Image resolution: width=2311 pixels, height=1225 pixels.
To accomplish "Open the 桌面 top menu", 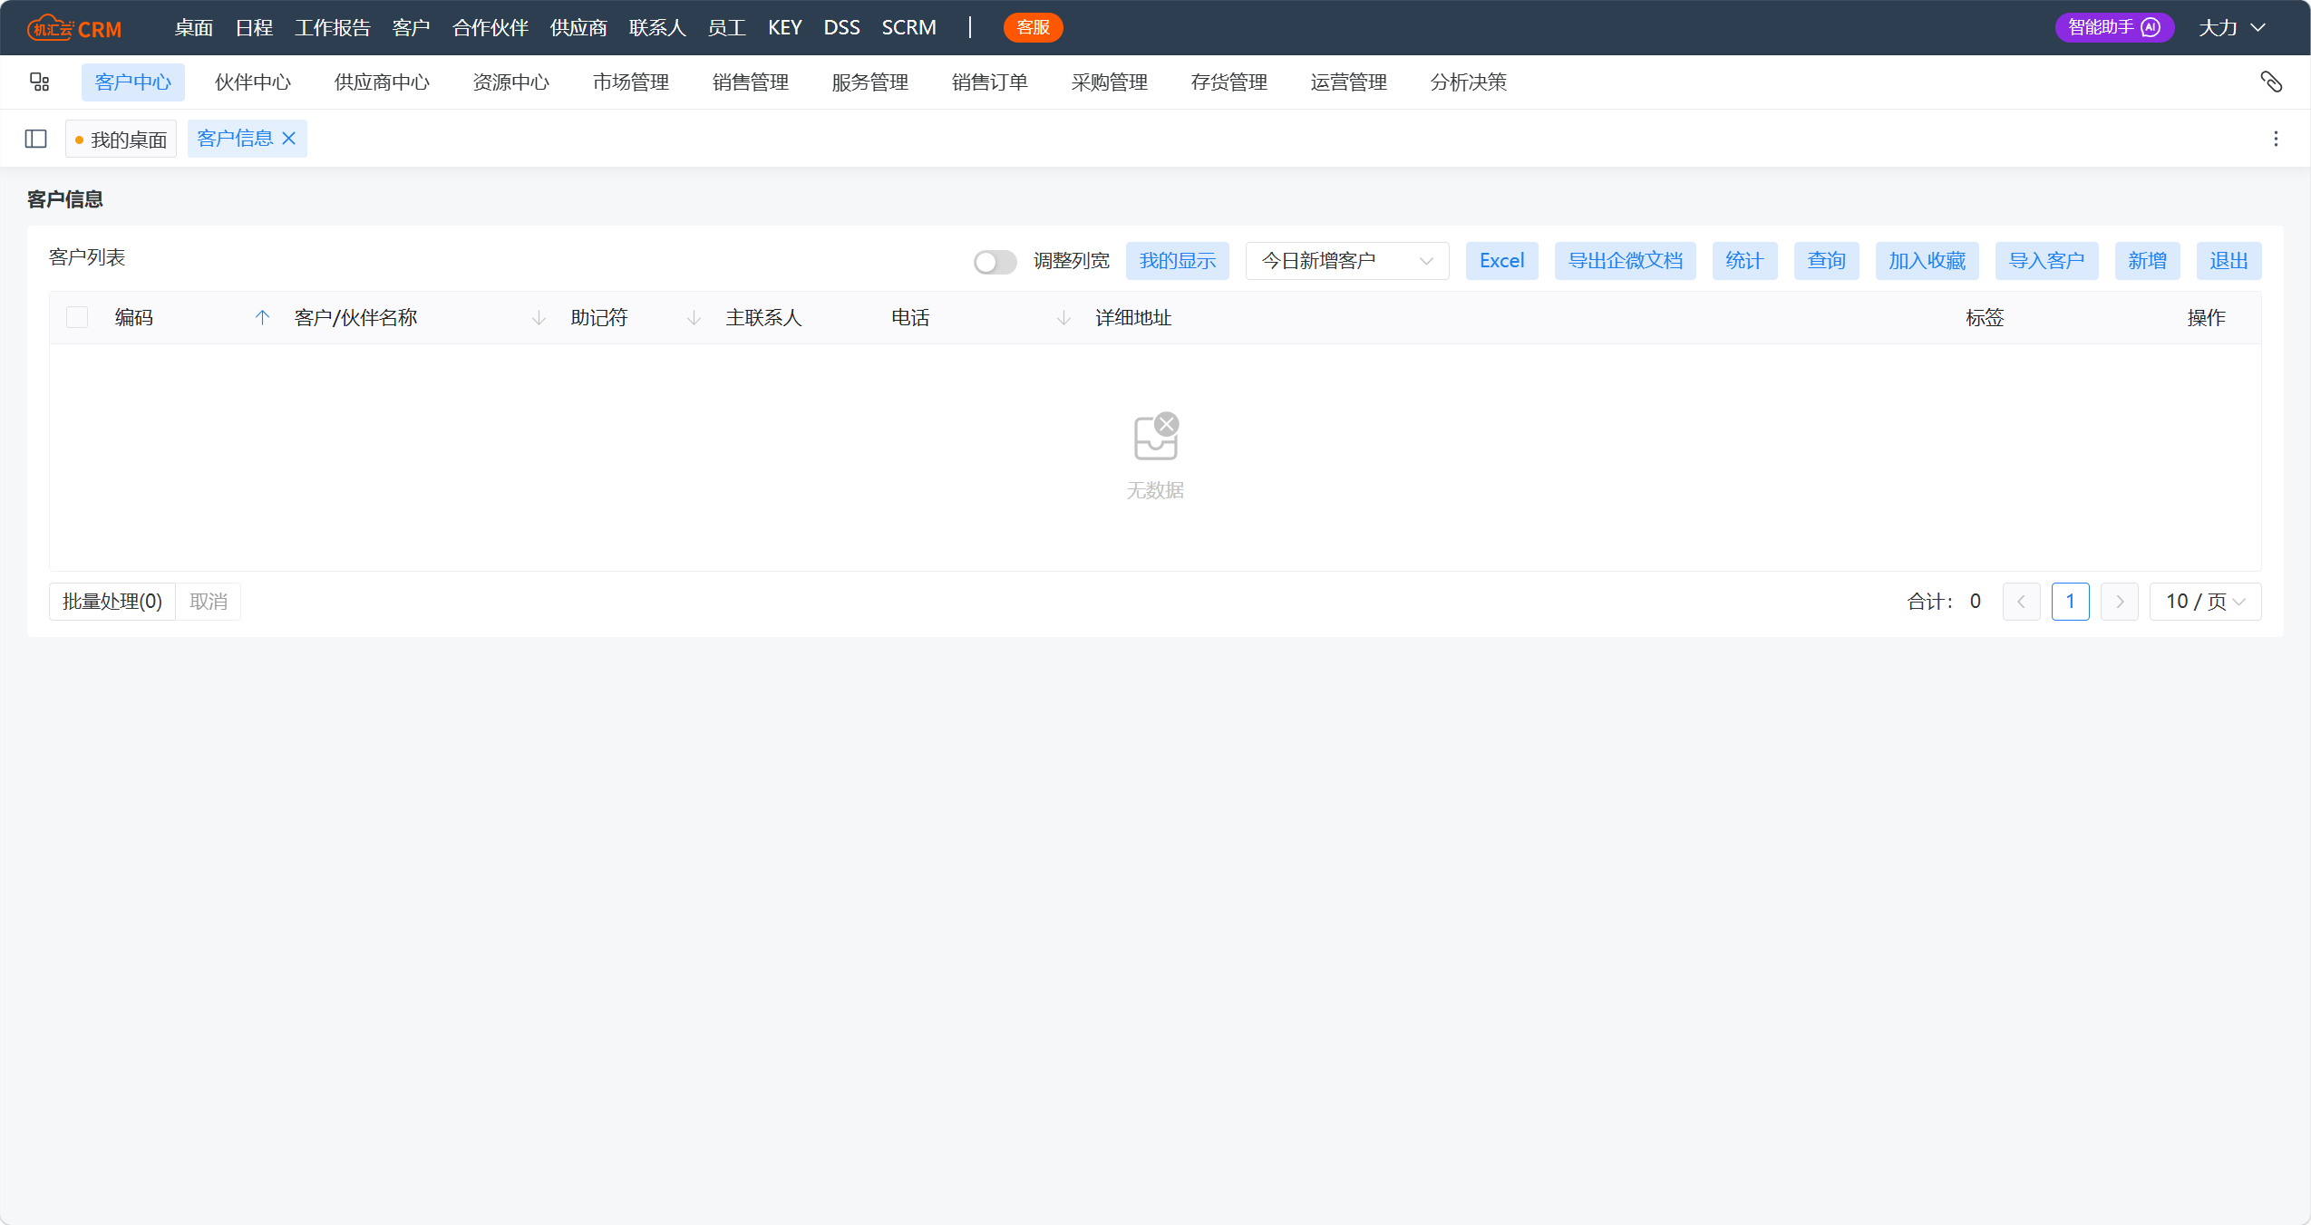I will pyautogui.click(x=193, y=28).
